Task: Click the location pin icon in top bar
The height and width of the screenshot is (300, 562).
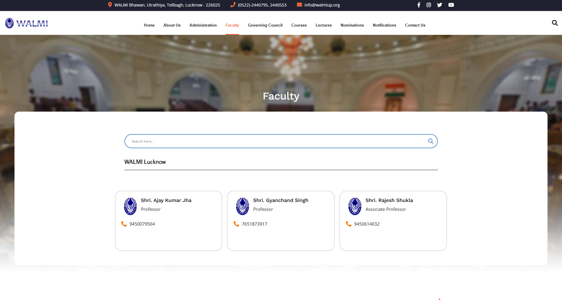Action: tap(110, 5)
